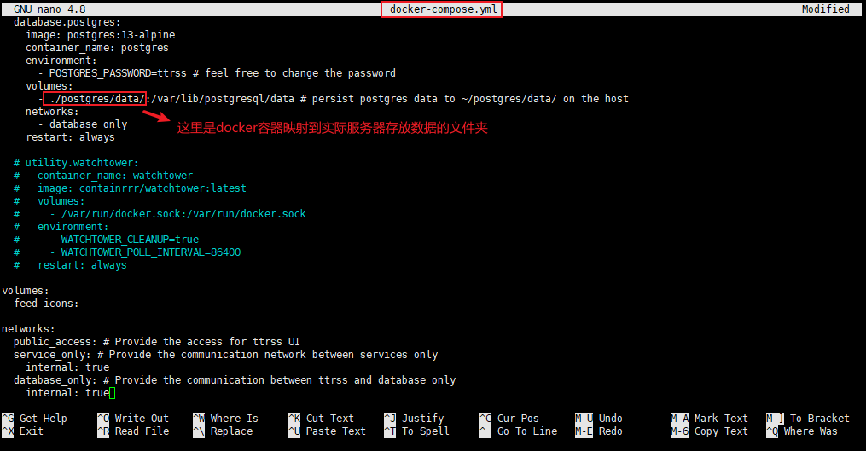Click 'database_only:' network definition line
The image size is (866, 451).
[235, 379]
